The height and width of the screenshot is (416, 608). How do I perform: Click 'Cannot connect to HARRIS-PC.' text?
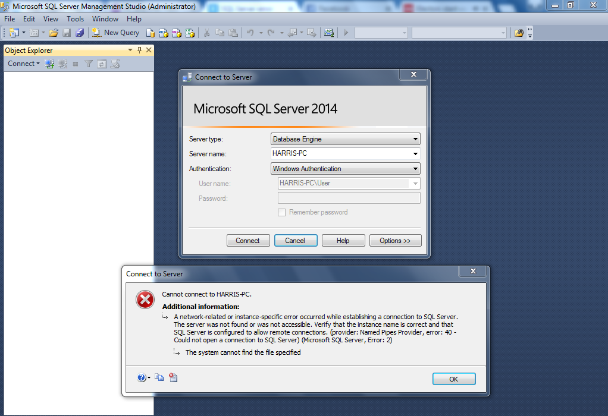pos(206,294)
